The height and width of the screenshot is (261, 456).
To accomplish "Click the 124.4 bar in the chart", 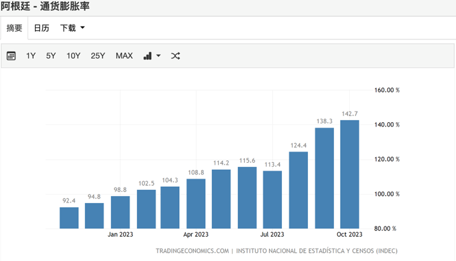I will click(x=298, y=190).
